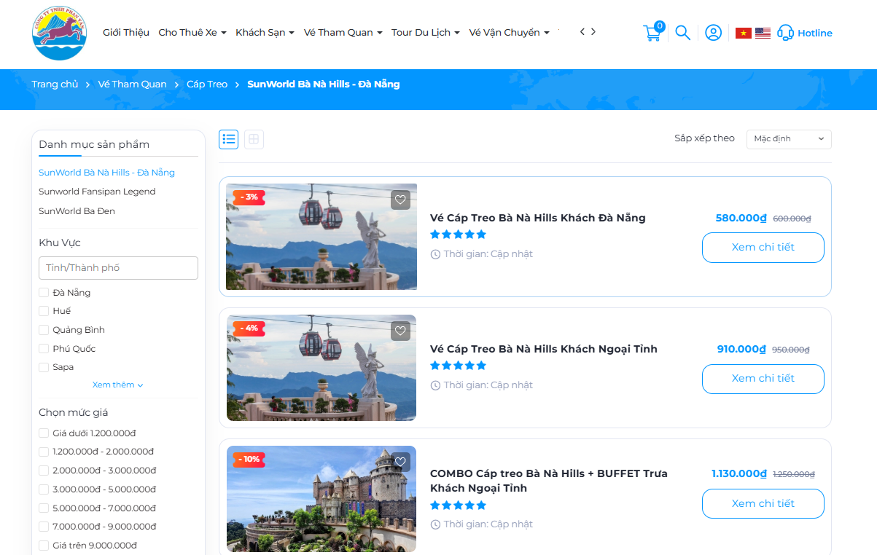Open the Vé Cáp Treo Khách Ngoại Tỉnh thumbnail
This screenshot has width=877, height=555.
[x=321, y=368]
